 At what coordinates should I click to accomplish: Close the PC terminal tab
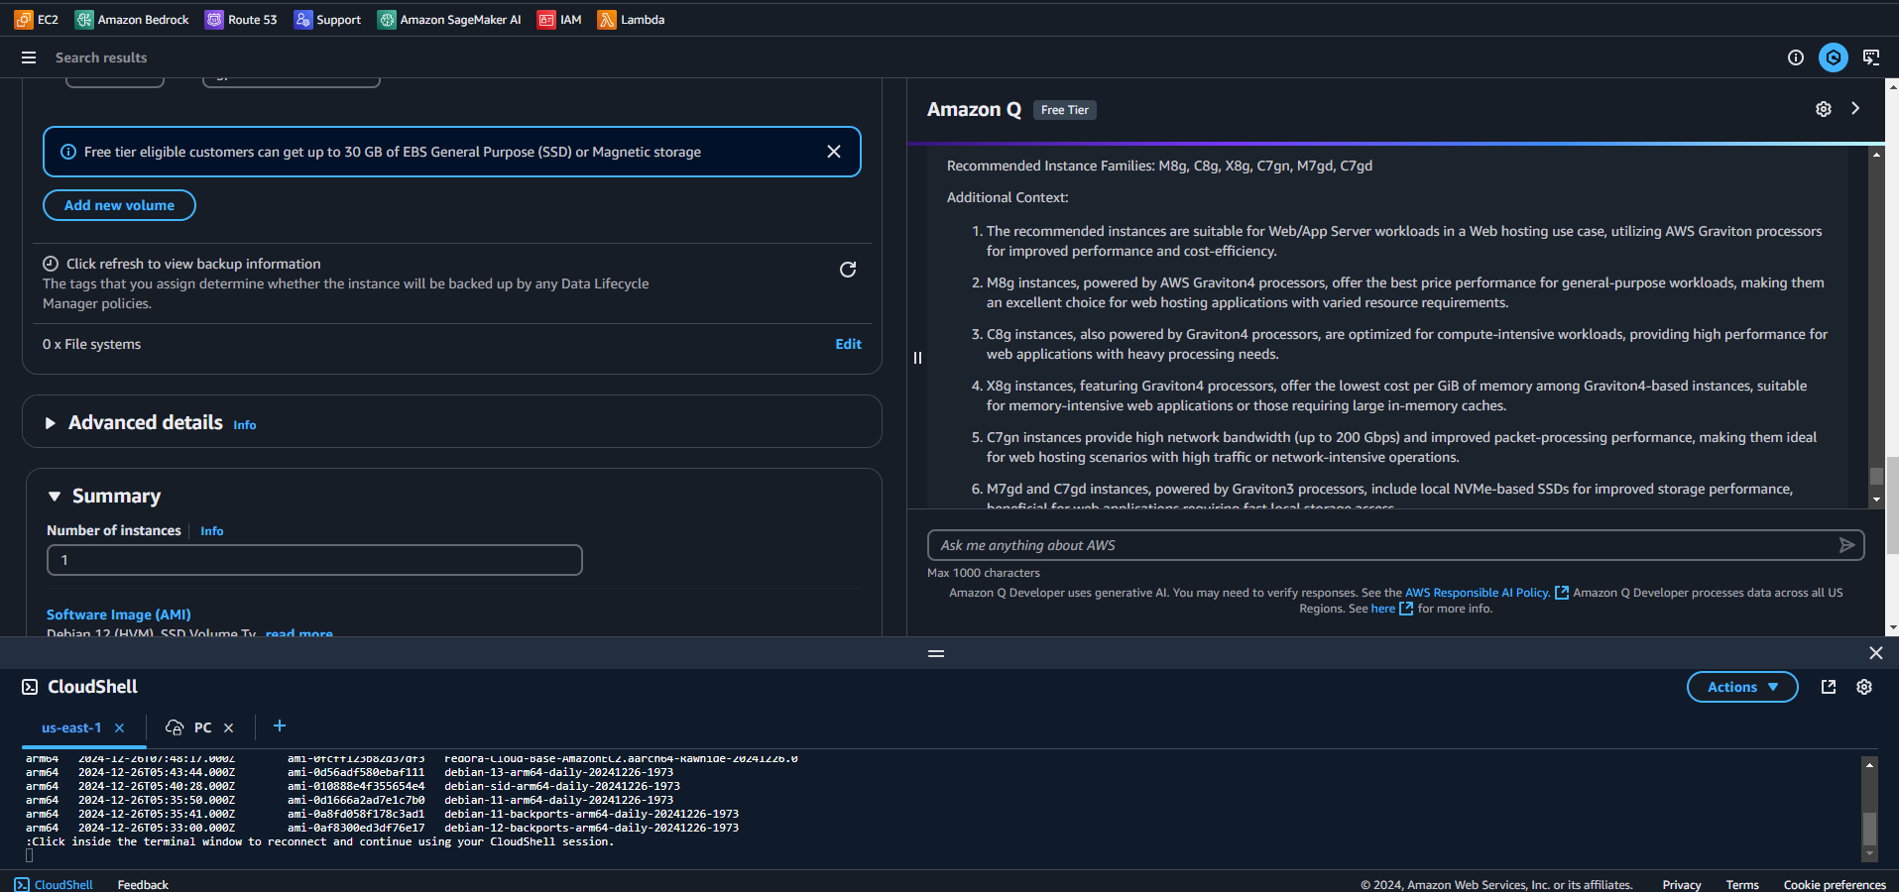[228, 727]
